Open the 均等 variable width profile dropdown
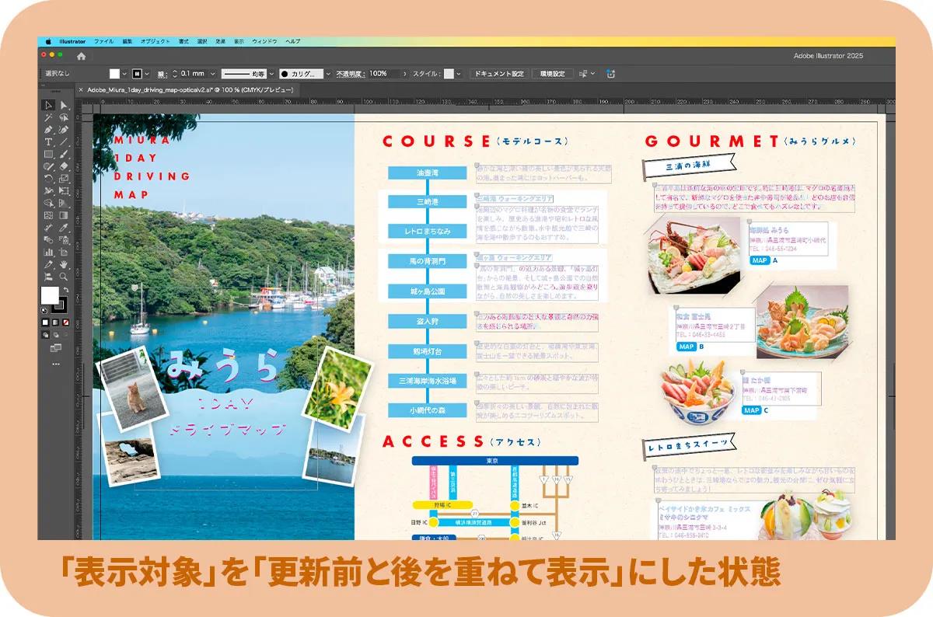The height and width of the screenshot is (617, 933). [x=271, y=74]
